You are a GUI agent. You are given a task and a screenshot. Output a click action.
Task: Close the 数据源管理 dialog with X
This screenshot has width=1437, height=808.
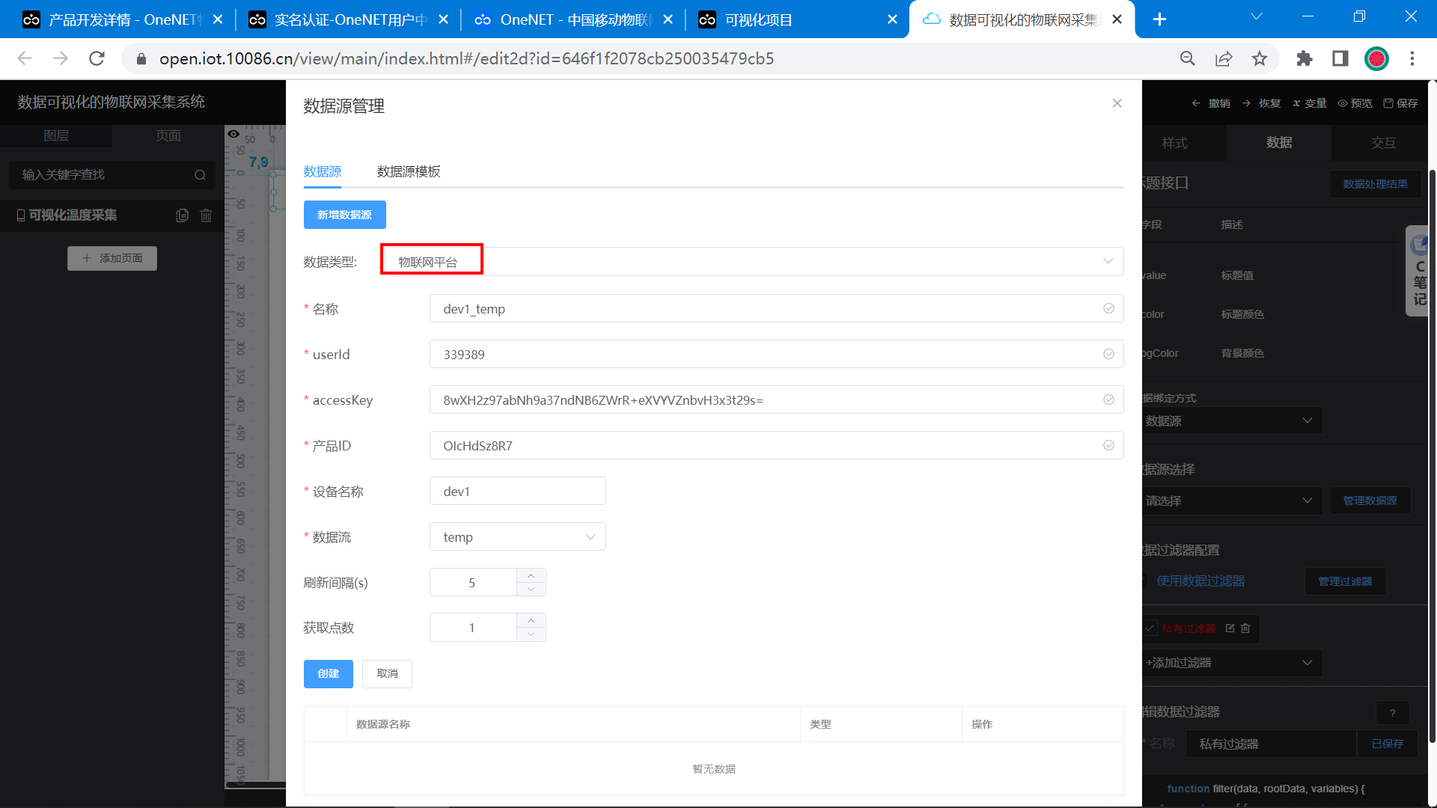point(1117,103)
